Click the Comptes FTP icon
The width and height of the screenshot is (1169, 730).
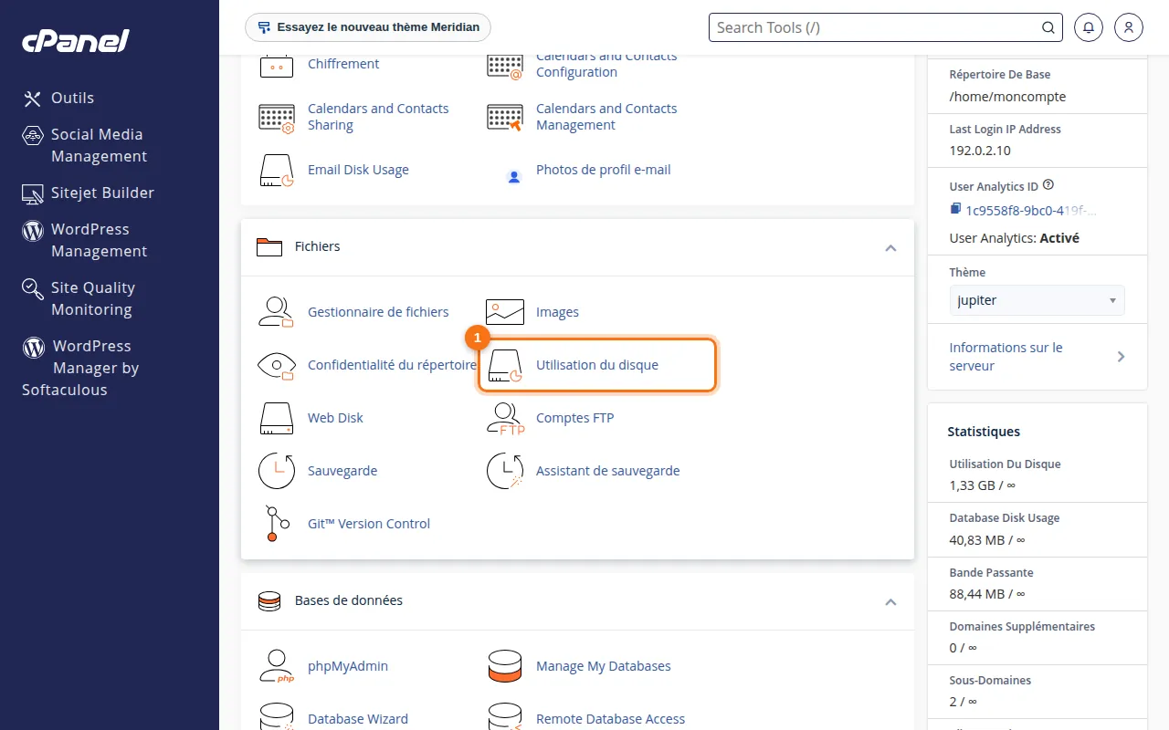click(505, 418)
